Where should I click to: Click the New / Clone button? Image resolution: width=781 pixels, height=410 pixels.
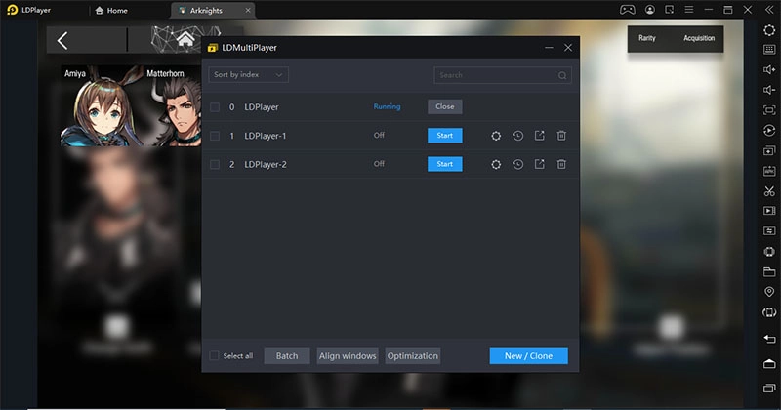528,356
